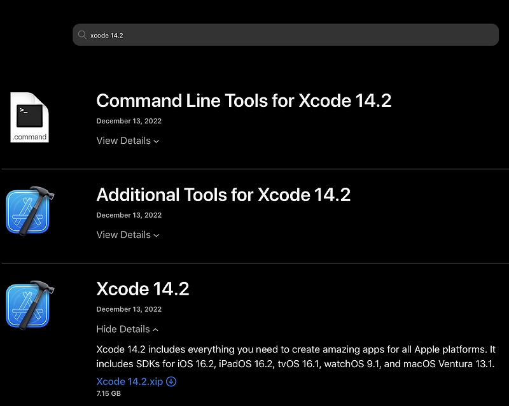Click the chevron next to View Details for Command Line Tools
Viewport: 509px width, 406px height.
pos(157,141)
